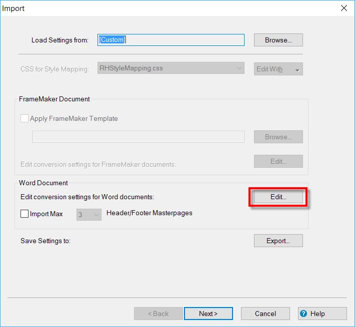355x327 pixels.
Task: Click Edit for FrameMaker conversion settings
Action: [x=278, y=161]
